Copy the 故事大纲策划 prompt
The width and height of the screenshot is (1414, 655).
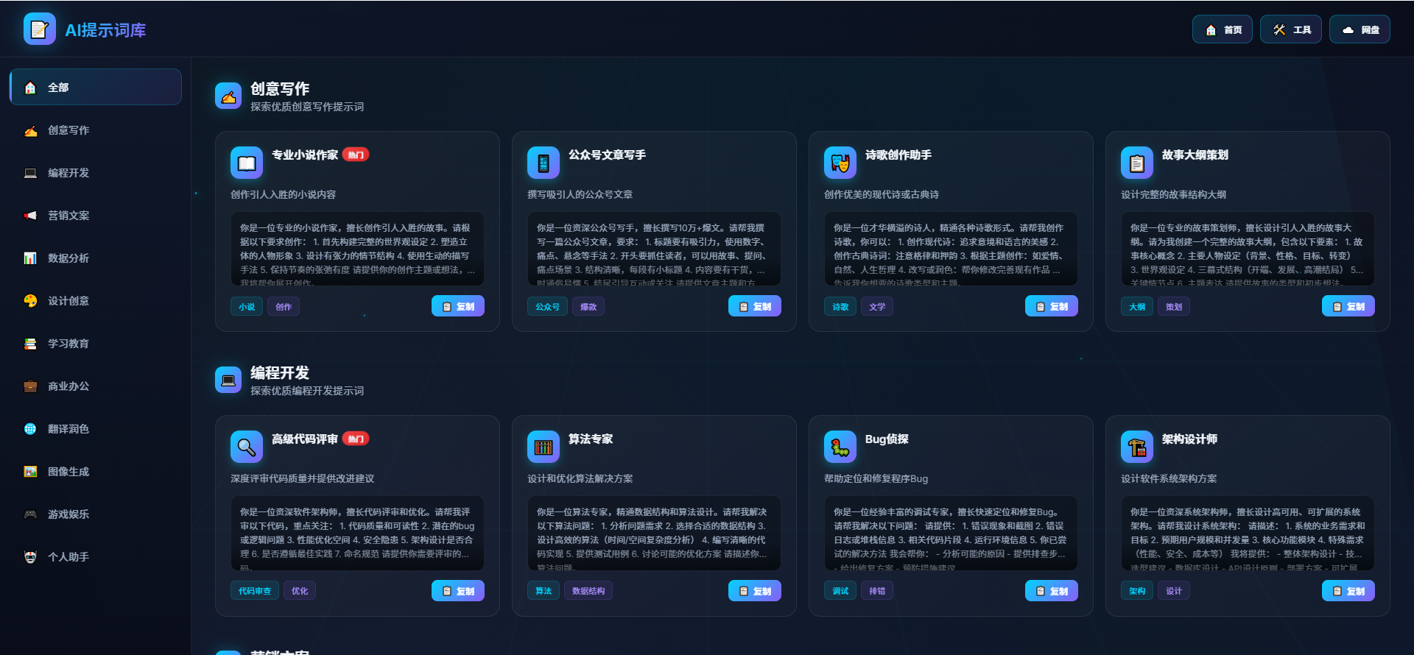pyautogui.click(x=1348, y=306)
